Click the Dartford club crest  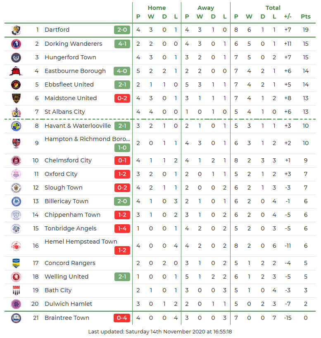click(x=16, y=30)
